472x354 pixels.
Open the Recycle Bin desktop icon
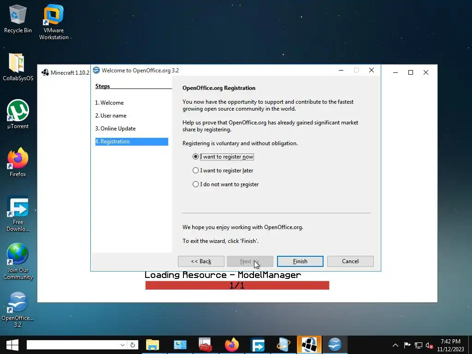pos(18,18)
